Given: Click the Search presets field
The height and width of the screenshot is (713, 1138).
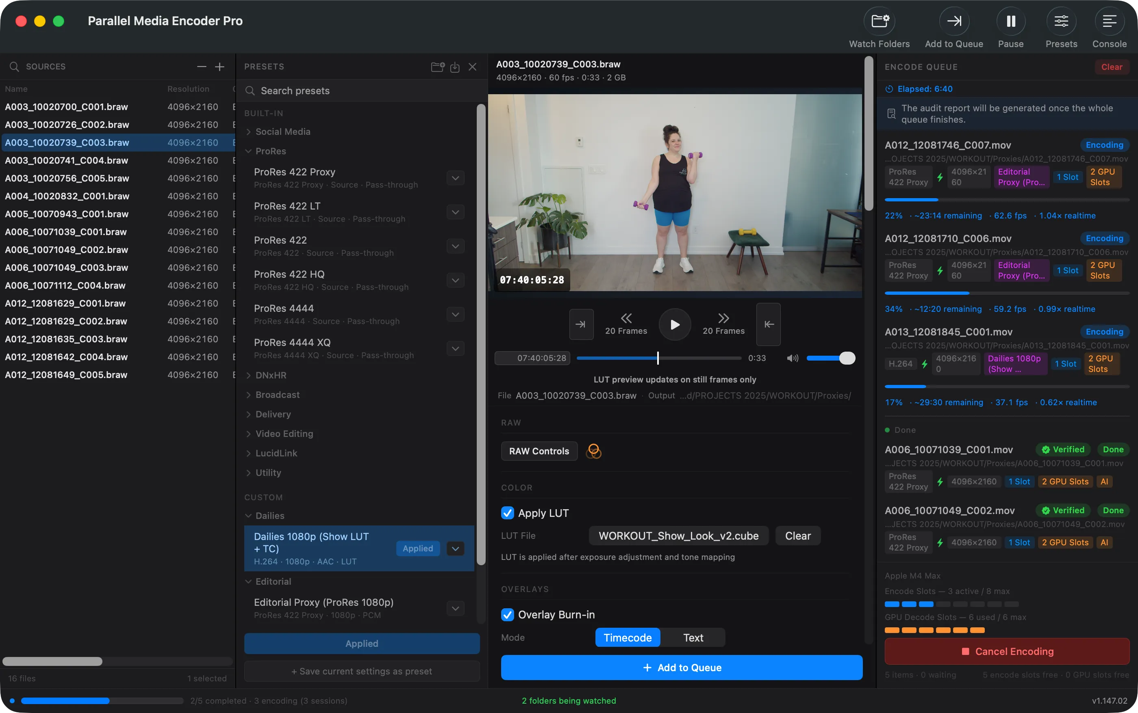Looking at the screenshot, I should coord(361,91).
